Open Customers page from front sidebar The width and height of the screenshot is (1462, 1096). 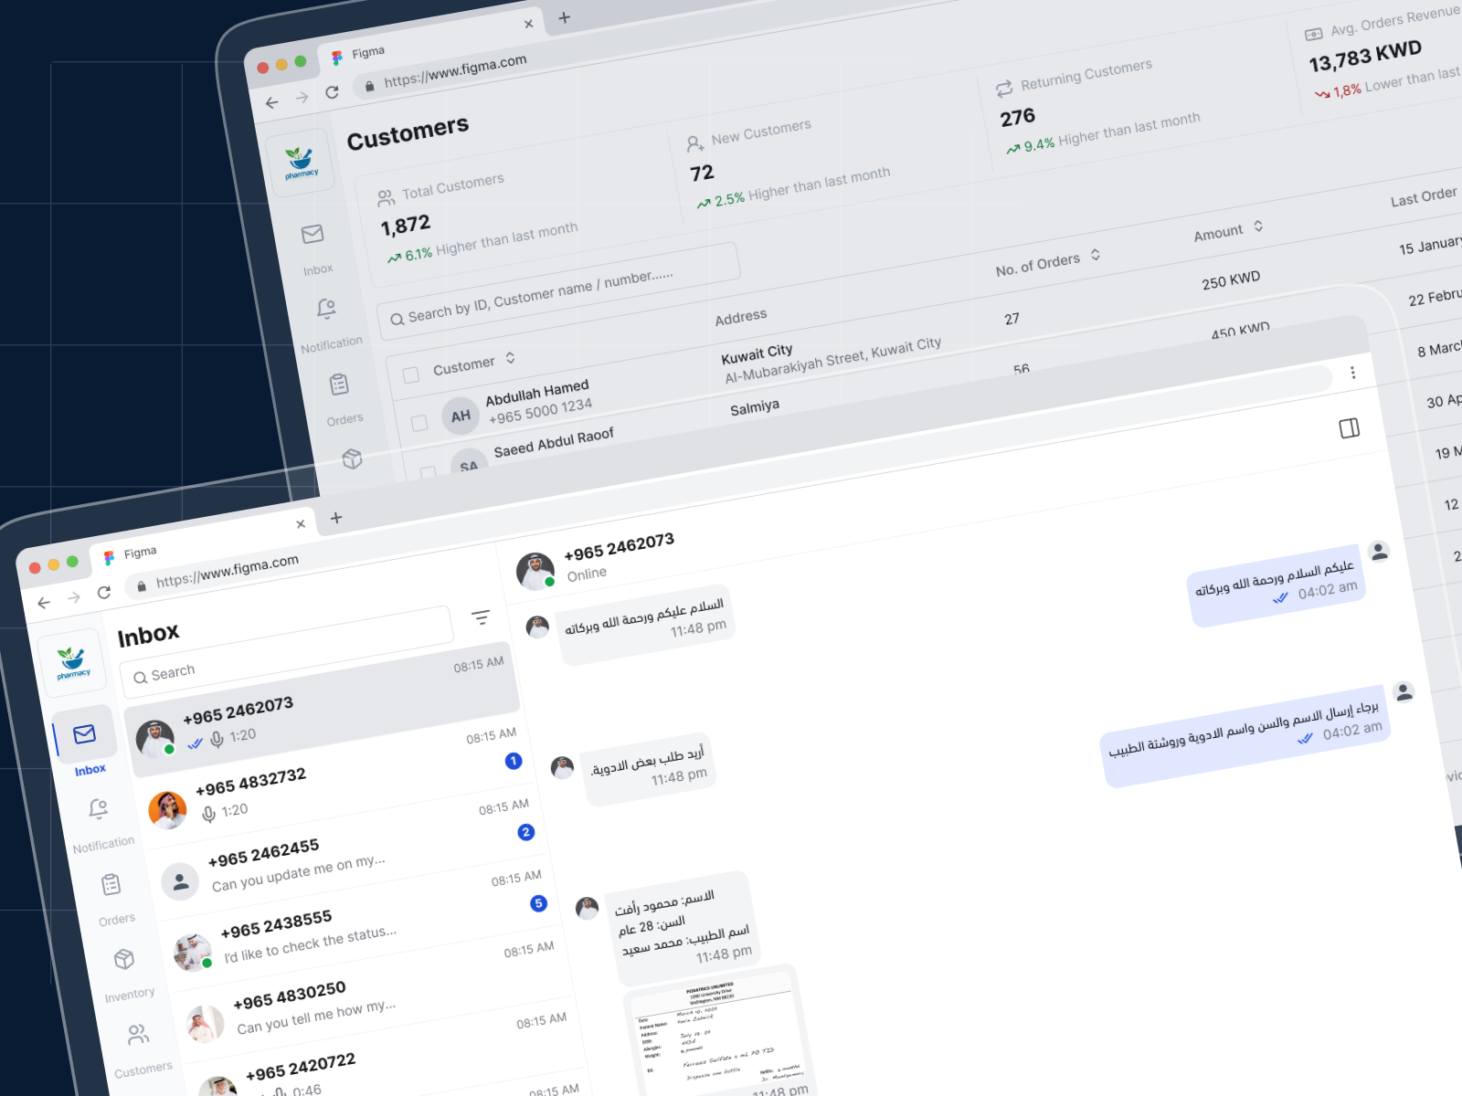(138, 1035)
